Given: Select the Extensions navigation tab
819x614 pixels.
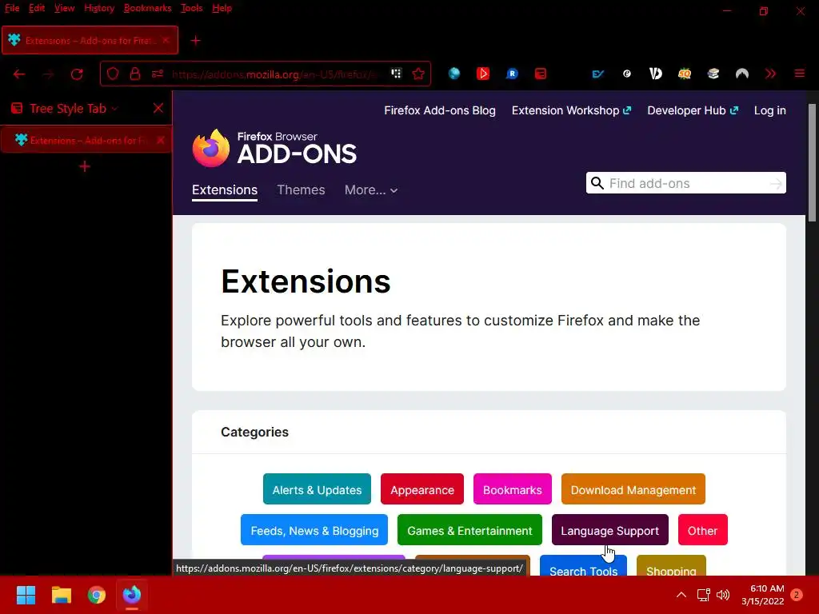Looking at the screenshot, I should (225, 190).
